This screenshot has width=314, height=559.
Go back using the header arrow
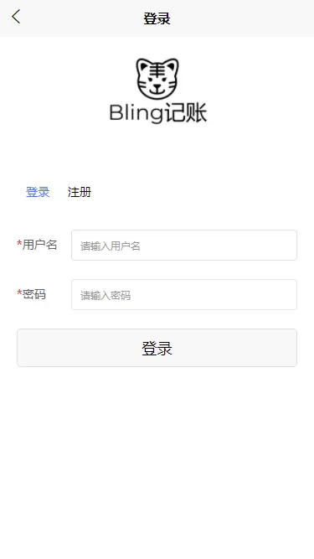[16, 17]
